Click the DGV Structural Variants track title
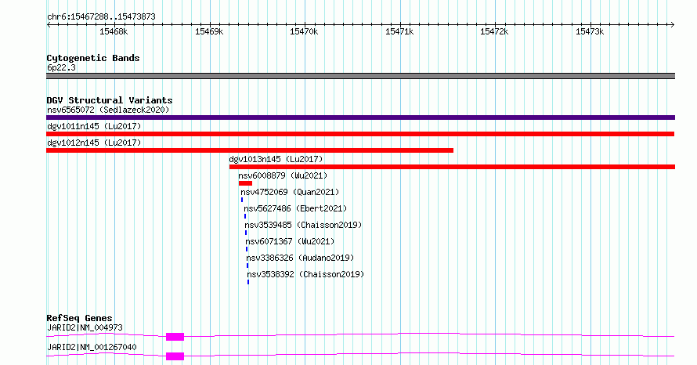Image resolution: width=697 pixels, height=365 pixels. point(110,100)
